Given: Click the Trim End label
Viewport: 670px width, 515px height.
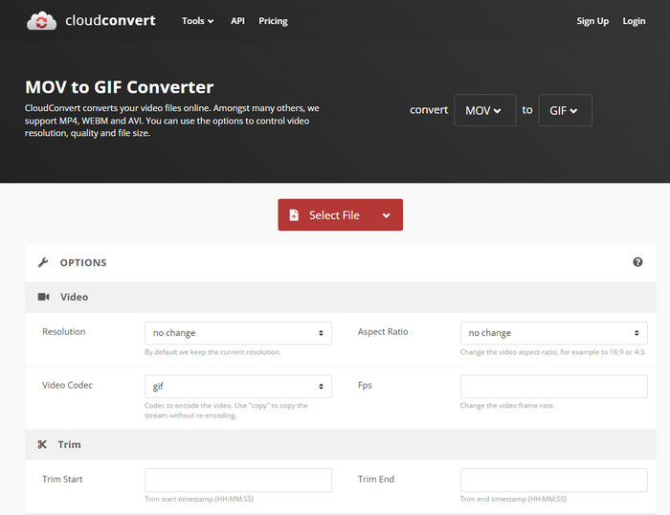Looking at the screenshot, I should pos(376,479).
